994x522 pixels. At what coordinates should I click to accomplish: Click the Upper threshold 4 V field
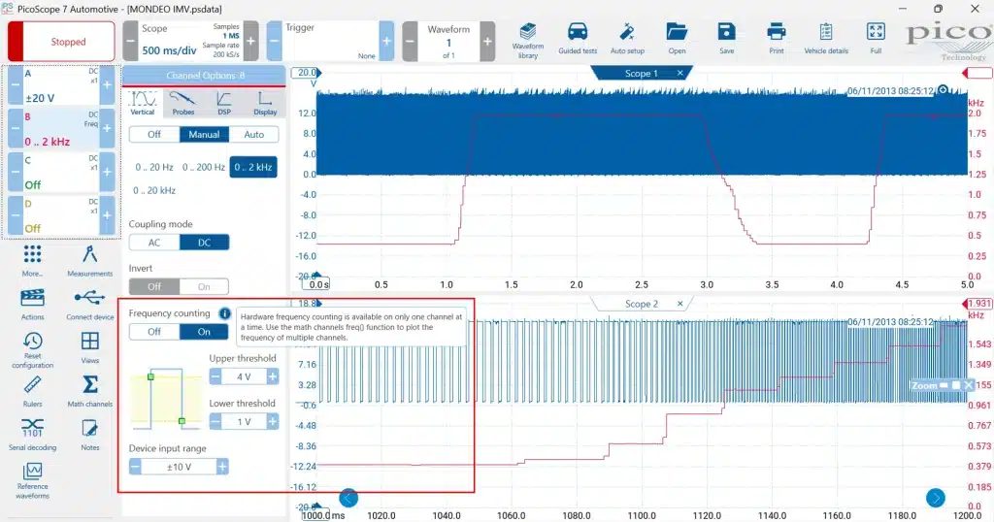244,376
